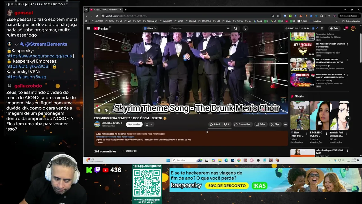Click the Criar create button
The image size is (362, 204).
[x=334, y=28]
